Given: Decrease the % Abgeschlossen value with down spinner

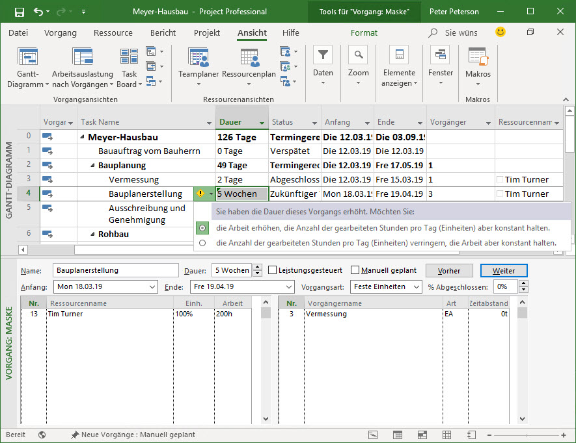Looking at the screenshot, I should (523, 290).
